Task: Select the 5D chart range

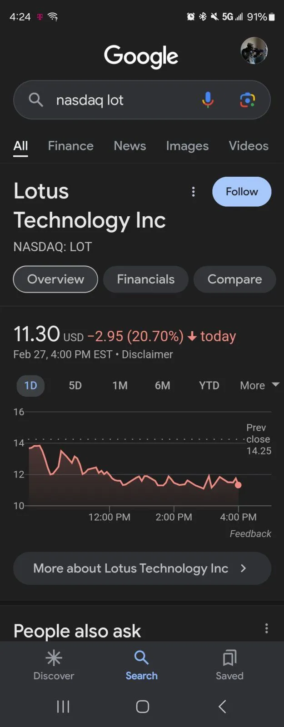Action: click(75, 386)
